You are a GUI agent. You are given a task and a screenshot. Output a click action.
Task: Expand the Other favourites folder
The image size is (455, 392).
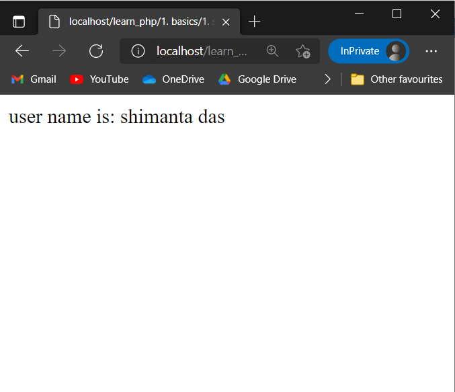[x=397, y=79]
